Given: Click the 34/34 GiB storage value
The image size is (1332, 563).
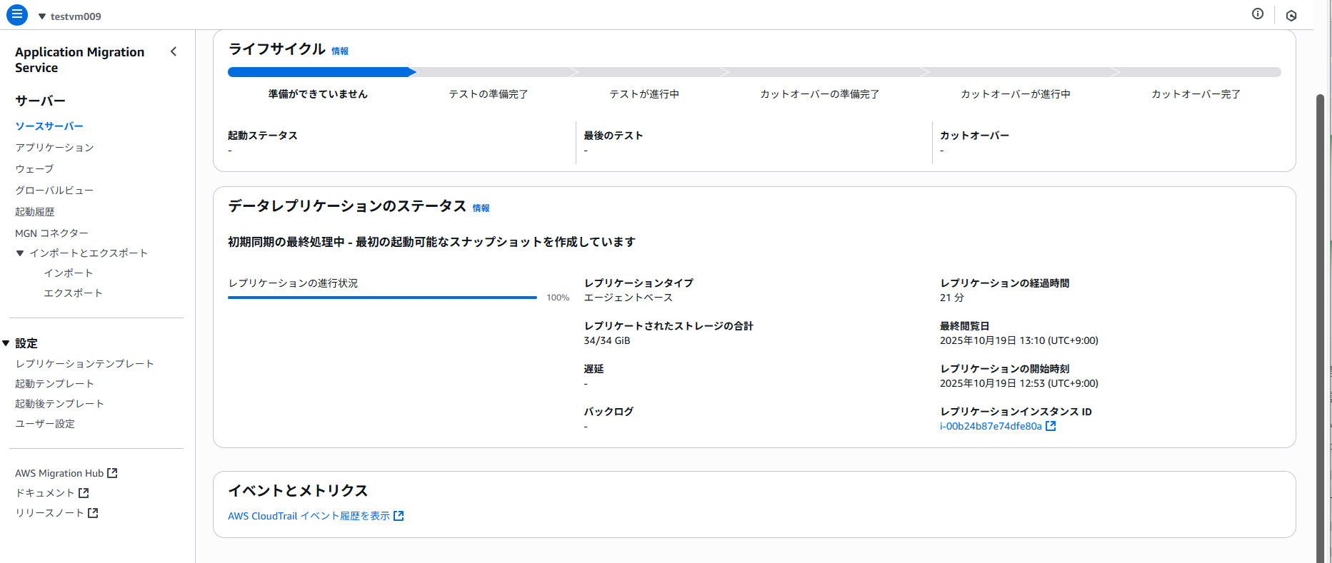Looking at the screenshot, I should [607, 340].
